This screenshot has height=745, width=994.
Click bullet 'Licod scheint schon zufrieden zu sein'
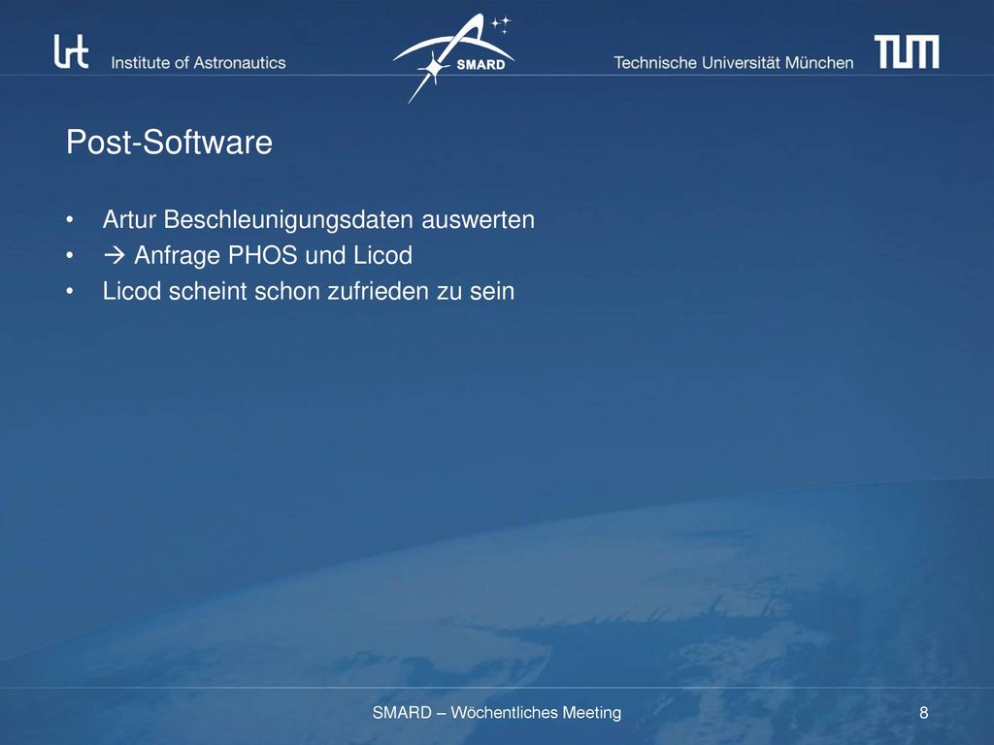pyautogui.click(x=309, y=291)
